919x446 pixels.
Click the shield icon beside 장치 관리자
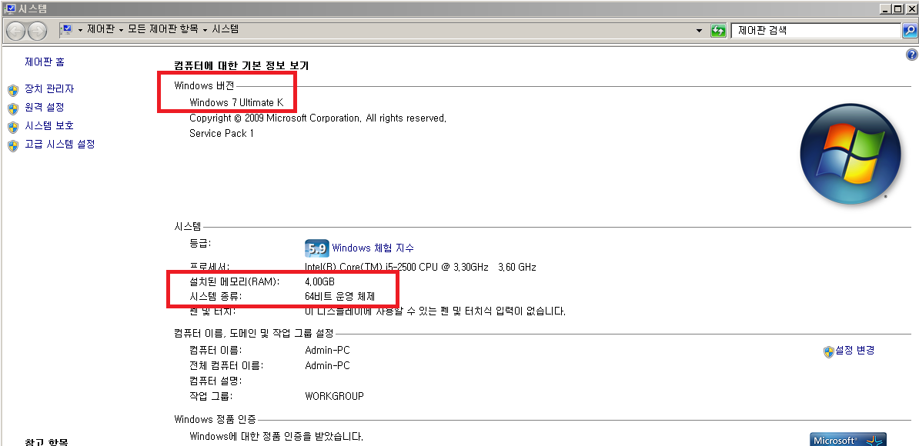(x=14, y=90)
